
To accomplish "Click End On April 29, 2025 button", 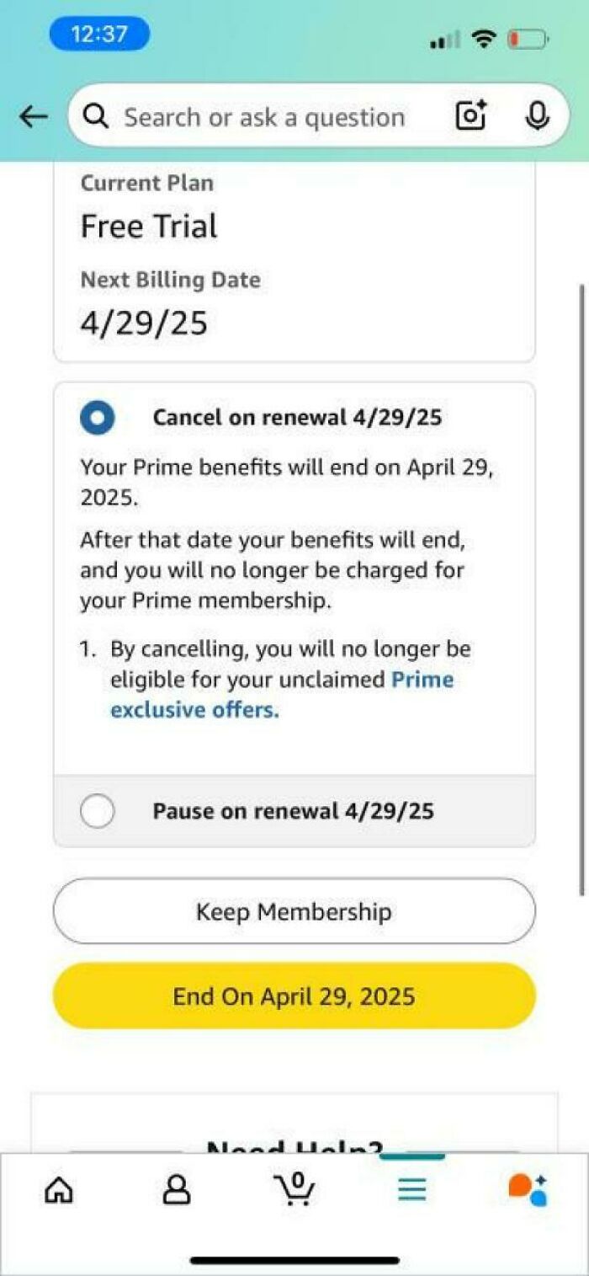I will pyautogui.click(x=294, y=996).
